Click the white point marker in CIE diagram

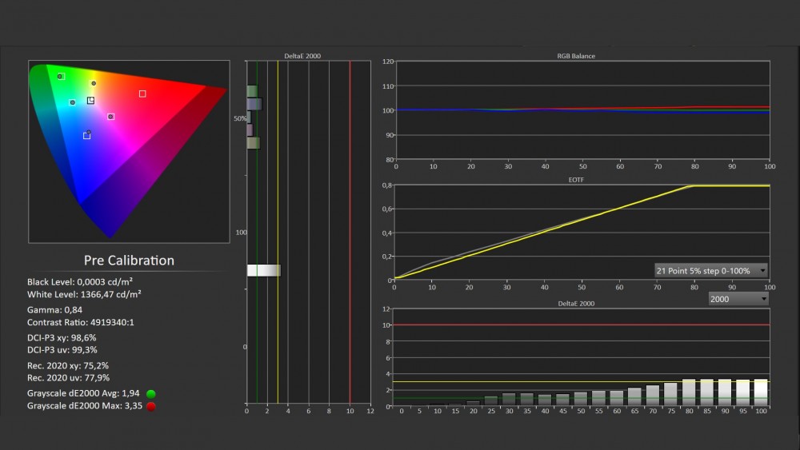pyautogui.click(x=90, y=101)
